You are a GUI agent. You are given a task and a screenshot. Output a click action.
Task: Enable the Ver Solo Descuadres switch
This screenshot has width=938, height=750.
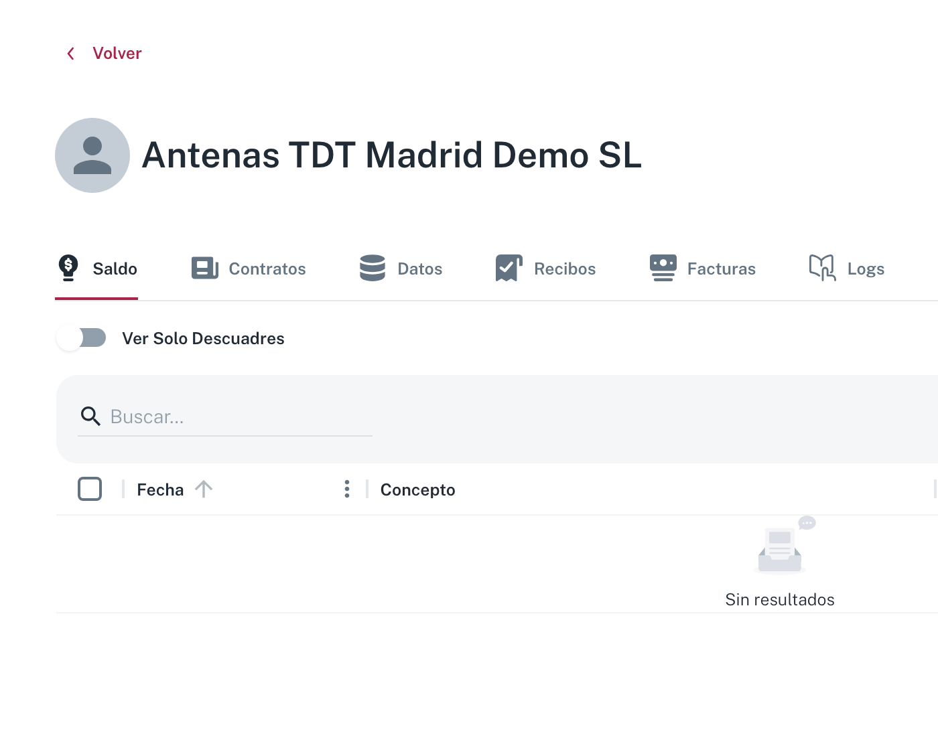[81, 338]
